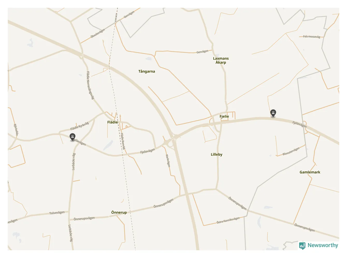
Task: Select the Flädie place label
Action: [112, 122]
